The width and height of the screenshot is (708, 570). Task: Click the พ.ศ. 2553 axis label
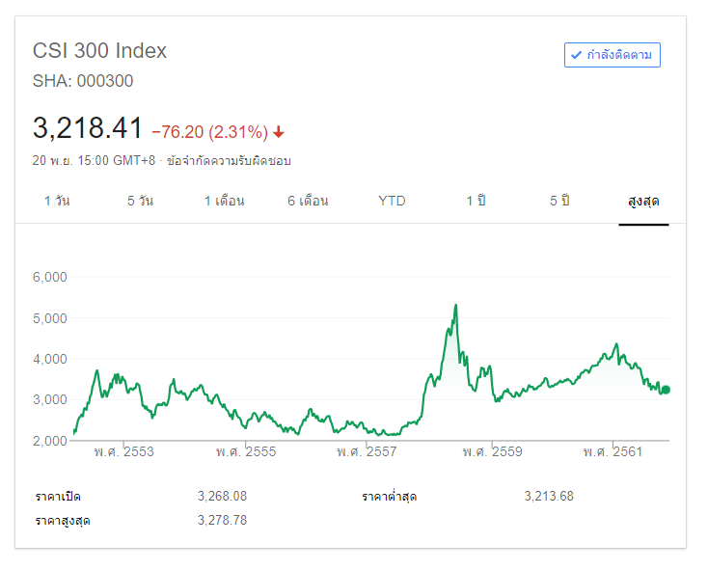[x=123, y=451]
